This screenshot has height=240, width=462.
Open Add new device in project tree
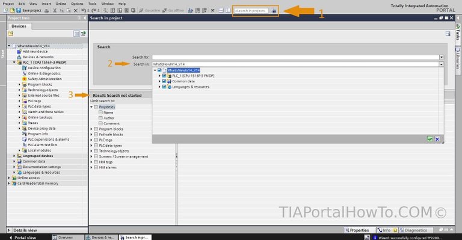[x=35, y=52]
